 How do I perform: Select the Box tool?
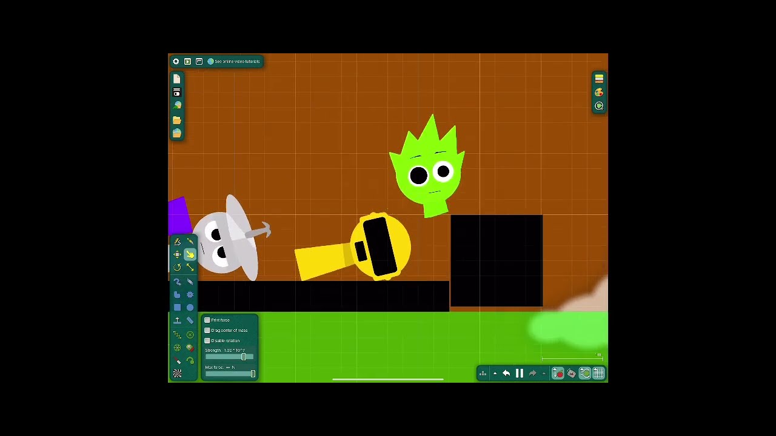pyautogui.click(x=177, y=307)
